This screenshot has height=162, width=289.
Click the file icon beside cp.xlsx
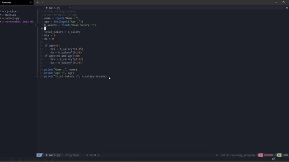pos(3,12)
